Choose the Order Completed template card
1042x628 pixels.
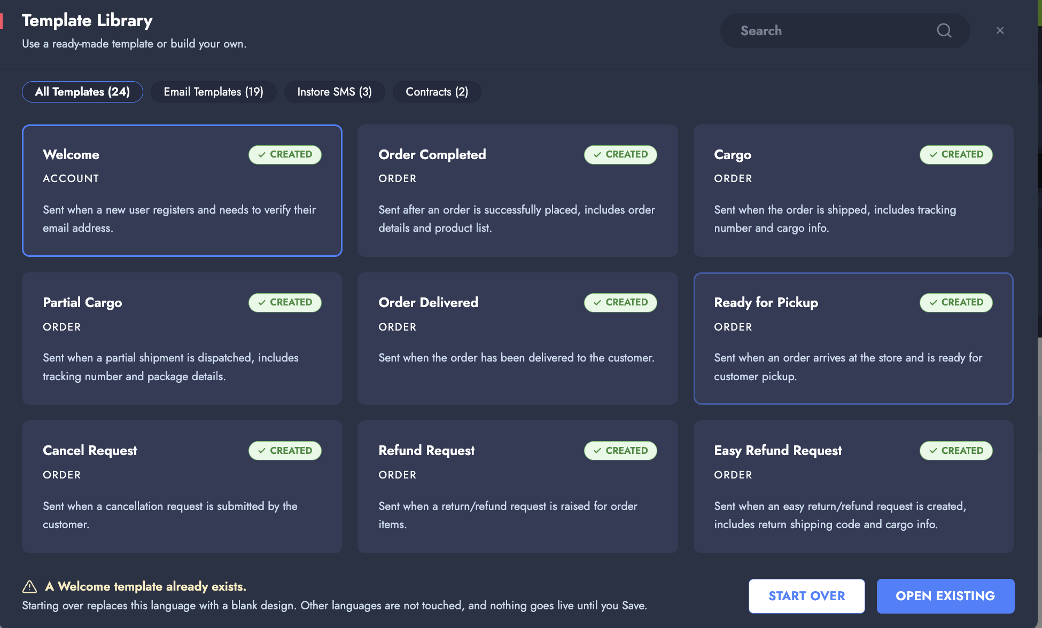518,191
